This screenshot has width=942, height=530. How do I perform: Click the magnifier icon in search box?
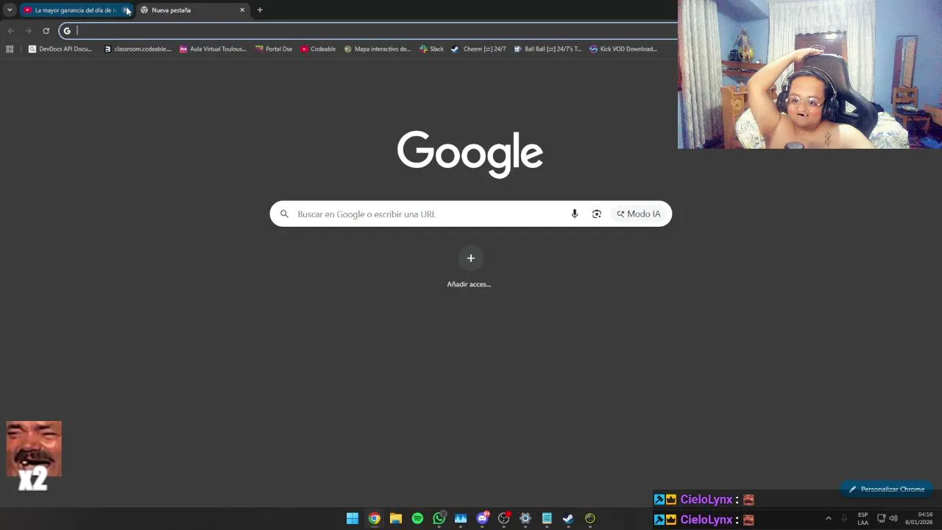click(x=284, y=214)
